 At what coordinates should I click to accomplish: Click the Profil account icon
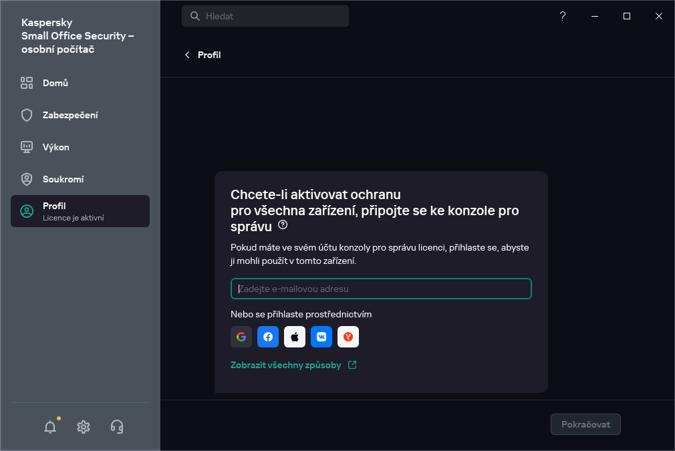point(27,210)
